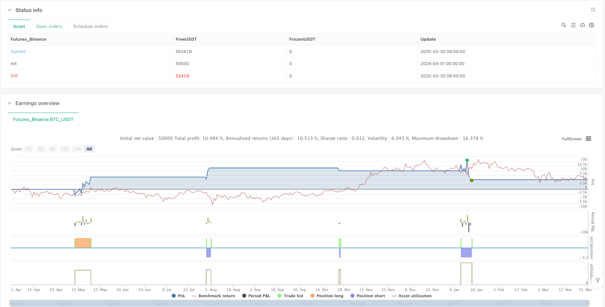This screenshot has height=307, width=605.
Task: Open the table list-view lines icon
Action: 573,25
